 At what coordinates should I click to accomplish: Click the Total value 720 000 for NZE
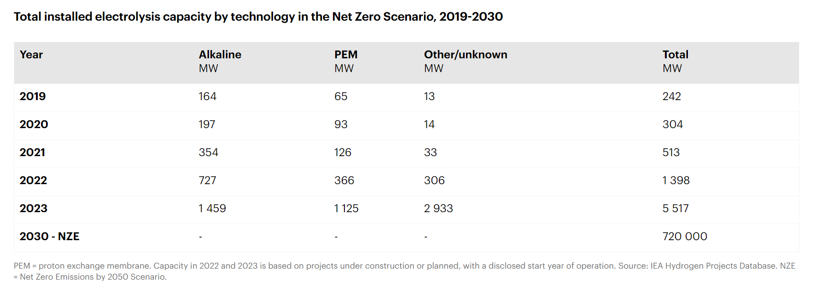tap(684, 236)
